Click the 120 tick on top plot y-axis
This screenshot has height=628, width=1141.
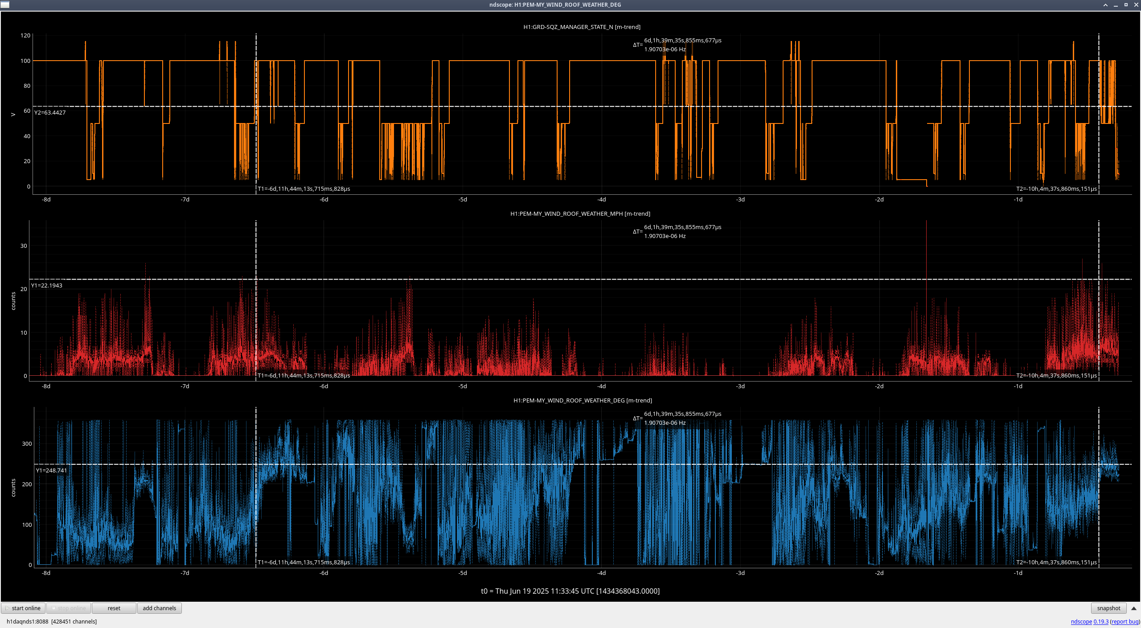click(25, 35)
